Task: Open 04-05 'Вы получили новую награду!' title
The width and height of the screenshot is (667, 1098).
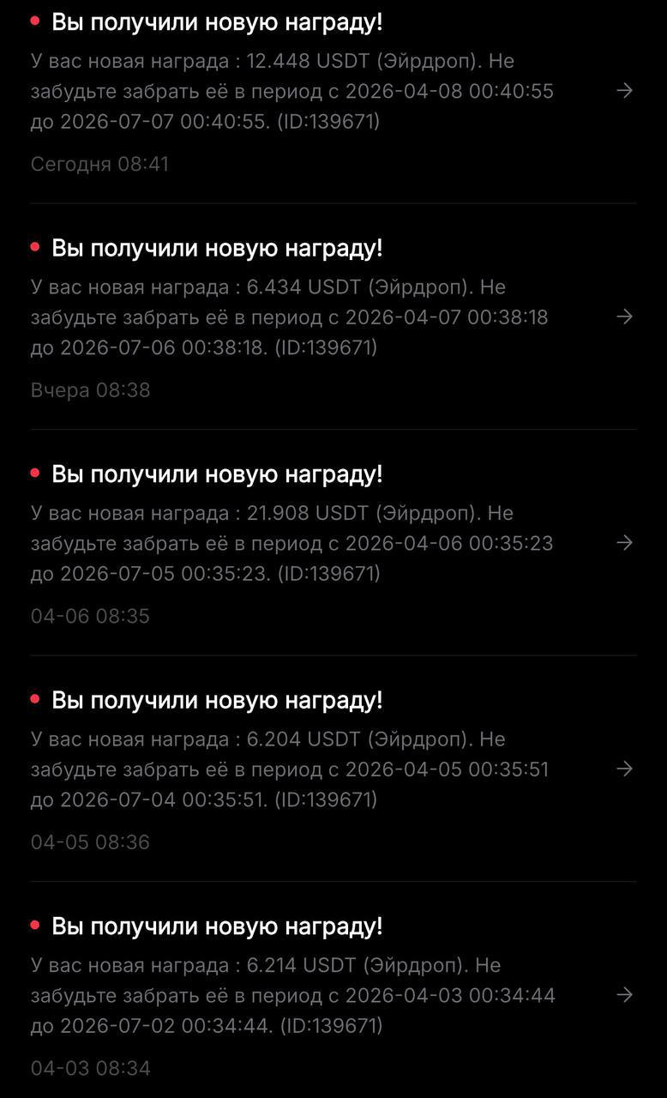Action: pos(217,700)
